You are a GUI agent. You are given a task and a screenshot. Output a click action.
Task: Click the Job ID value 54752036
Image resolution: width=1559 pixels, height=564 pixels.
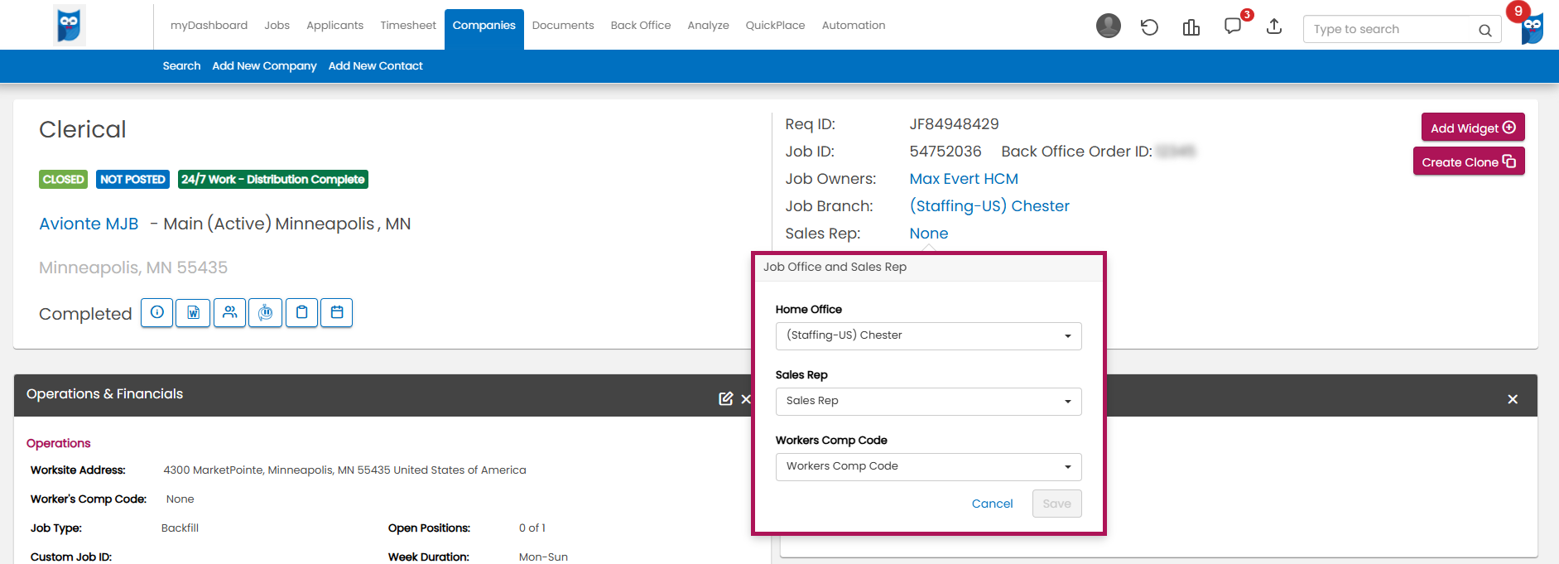[946, 152]
